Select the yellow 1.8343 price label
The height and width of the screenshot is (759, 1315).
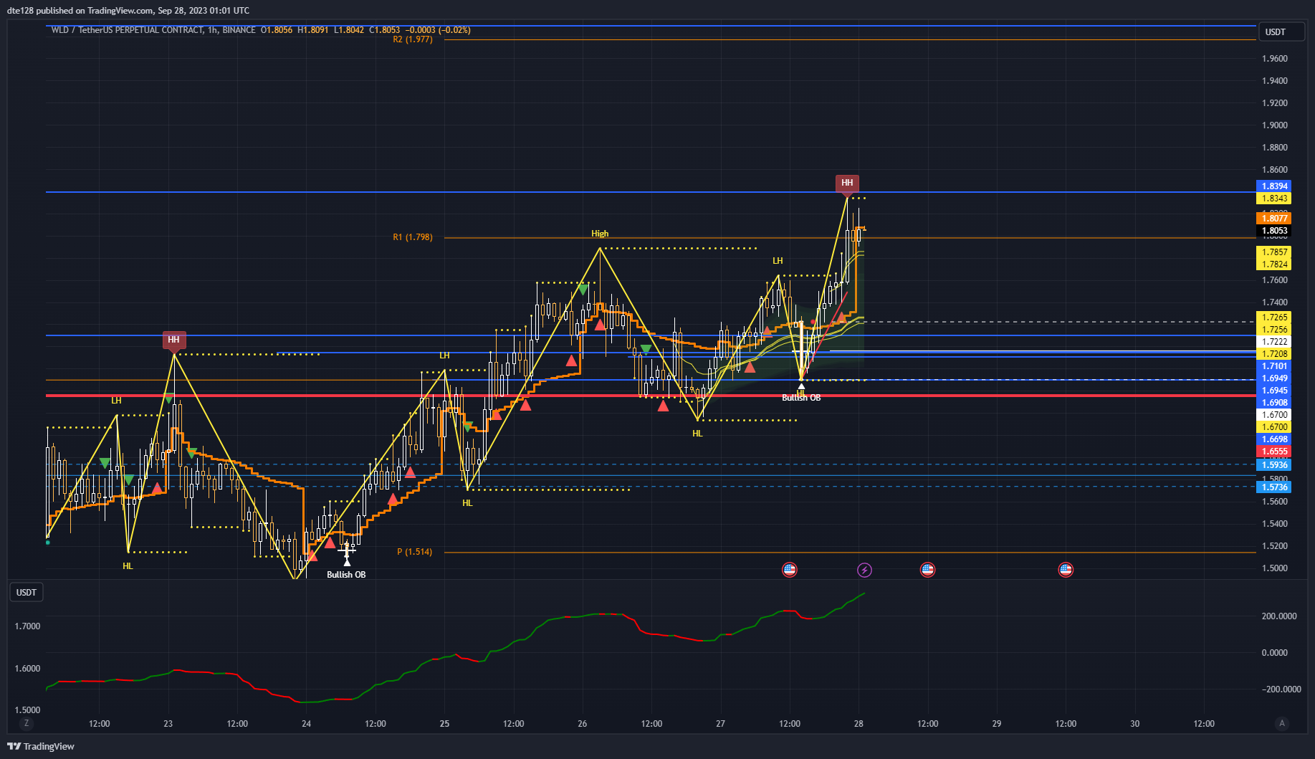pos(1274,199)
